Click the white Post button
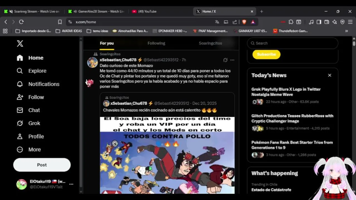This screenshot has width=356, height=200. pos(42,165)
